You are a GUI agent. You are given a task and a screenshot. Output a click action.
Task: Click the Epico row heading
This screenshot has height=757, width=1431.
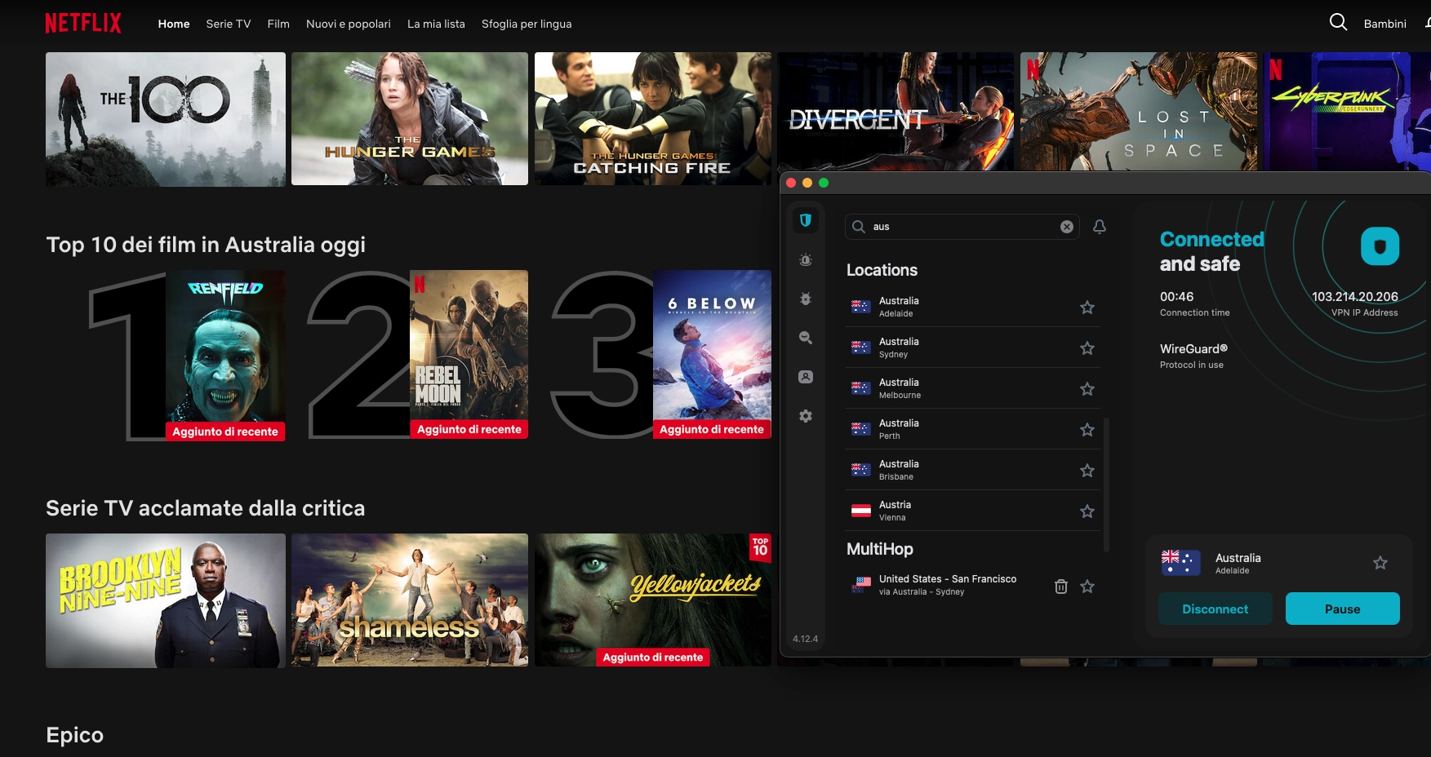click(x=75, y=735)
